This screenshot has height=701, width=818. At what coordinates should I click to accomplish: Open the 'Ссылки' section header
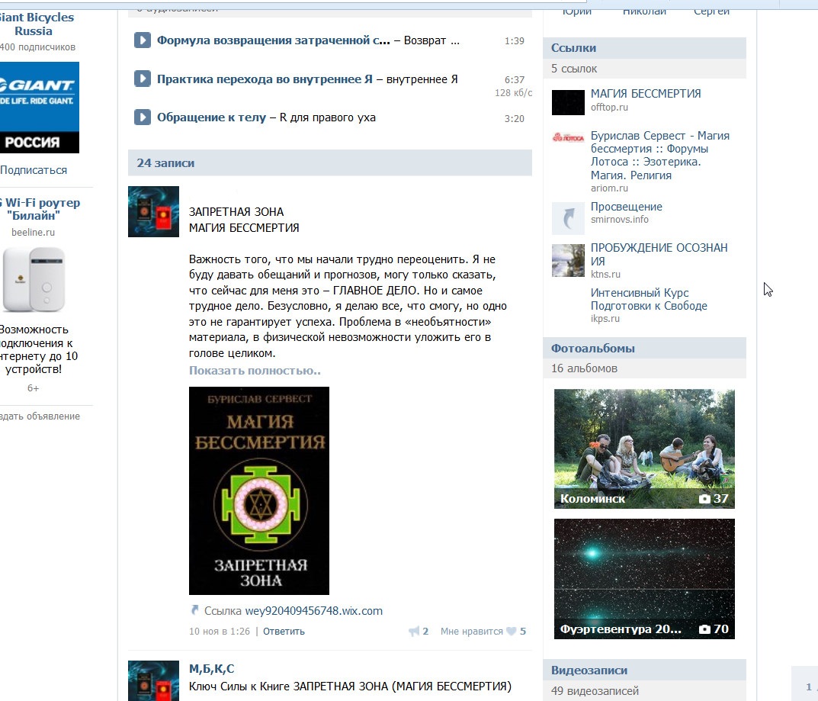(644, 47)
